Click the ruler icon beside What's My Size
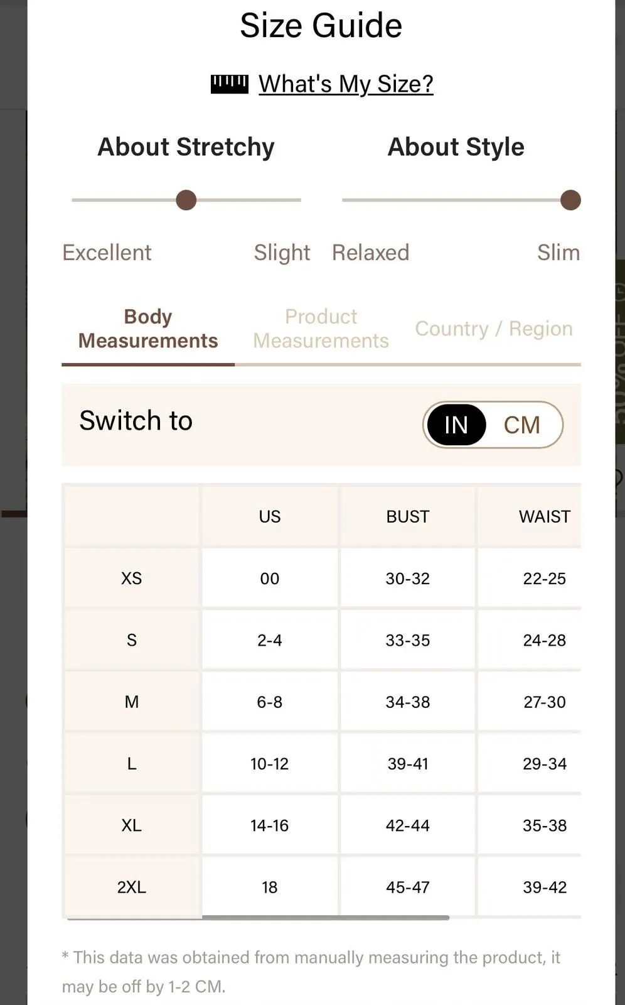The width and height of the screenshot is (625, 1005). tap(229, 84)
